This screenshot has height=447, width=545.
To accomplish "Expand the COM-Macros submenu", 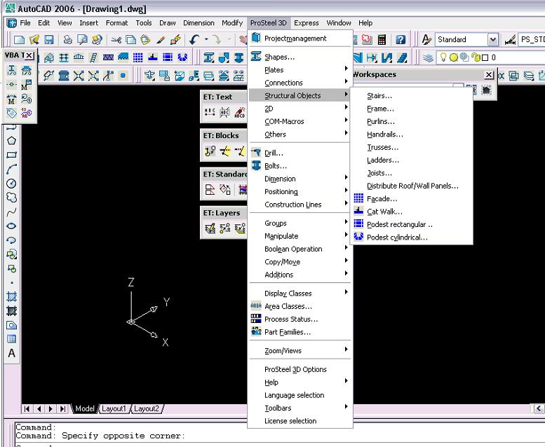I will pyautogui.click(x=299, y=121).
